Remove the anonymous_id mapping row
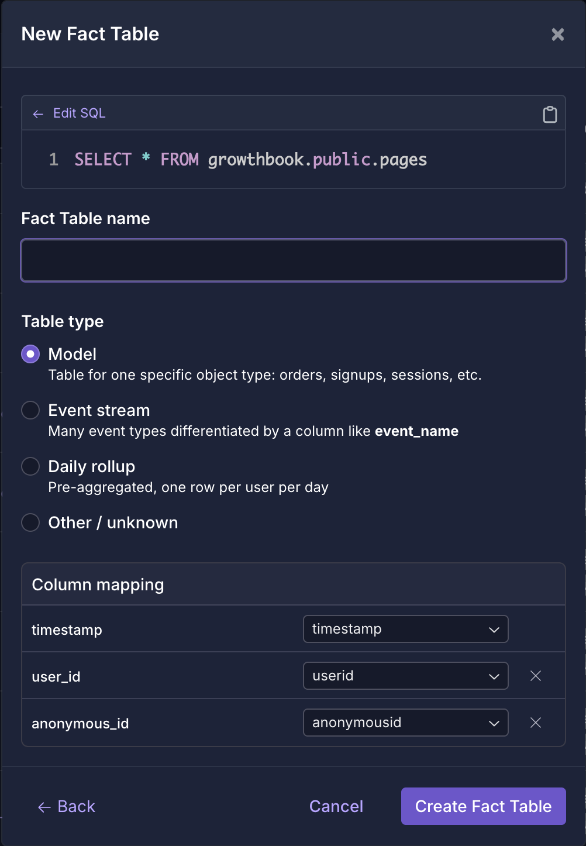The height and width of the screenshot is (846, 586). tap(536, 723)
